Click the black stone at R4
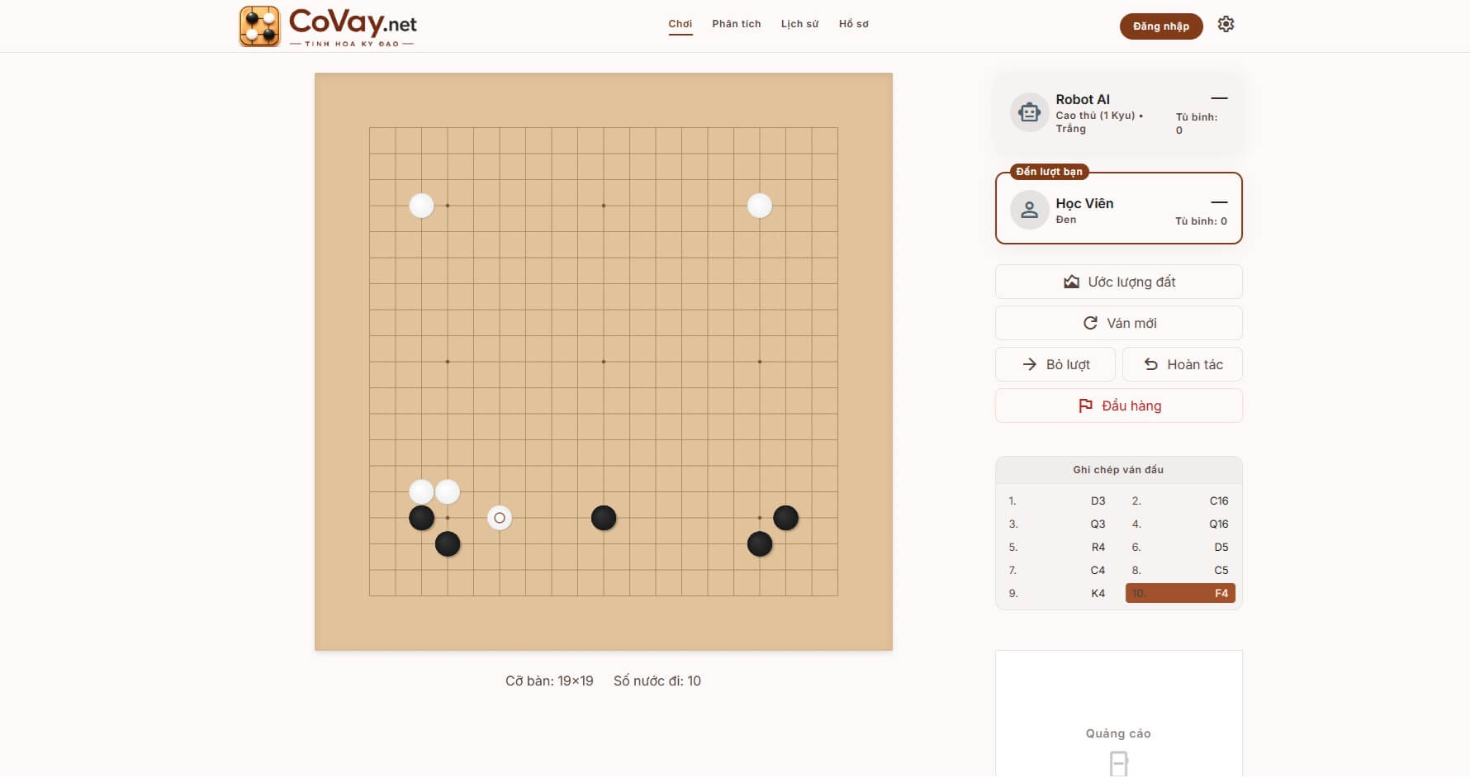The width and height of the screenshot is (1470, 778). [785, 518]
